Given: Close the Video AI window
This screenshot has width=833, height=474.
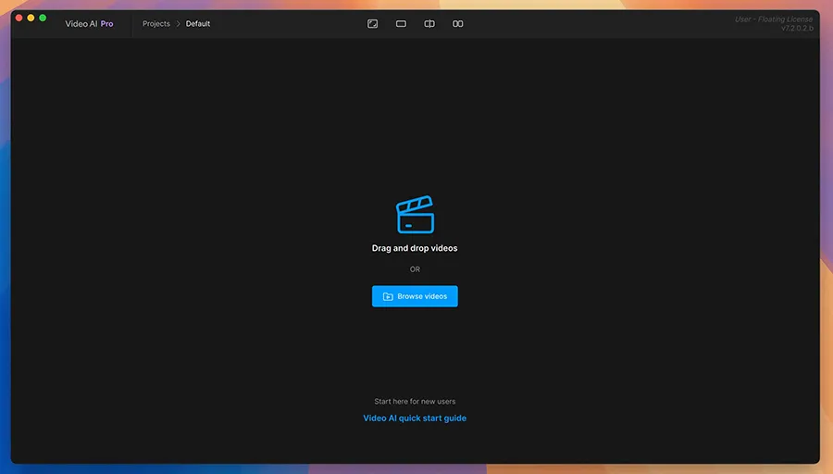Looking at the screenshot, I should (x=19, y=19).
